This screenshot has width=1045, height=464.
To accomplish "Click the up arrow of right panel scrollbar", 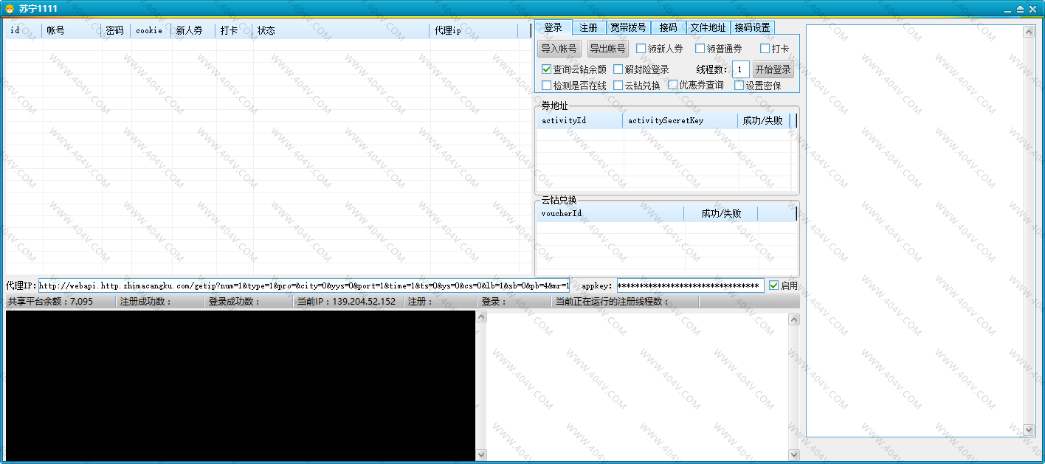I will (1029, 32).
